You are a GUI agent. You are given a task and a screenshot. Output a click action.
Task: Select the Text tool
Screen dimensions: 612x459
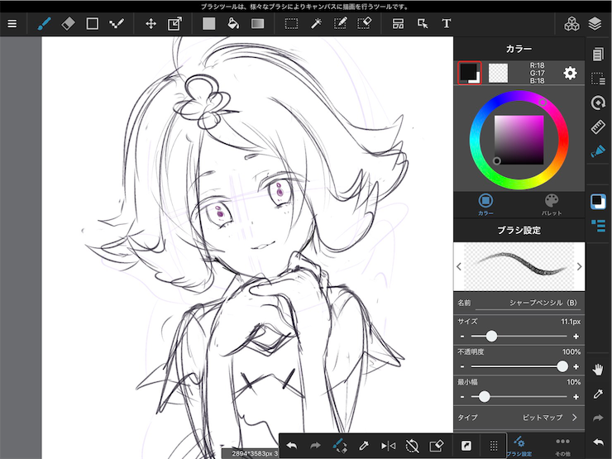447,24
